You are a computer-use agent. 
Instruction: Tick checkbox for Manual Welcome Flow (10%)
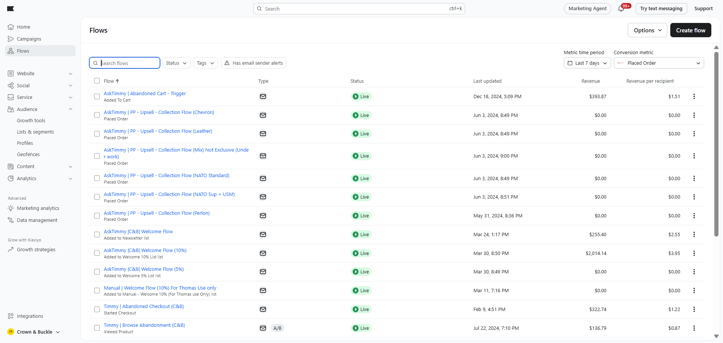97,291
